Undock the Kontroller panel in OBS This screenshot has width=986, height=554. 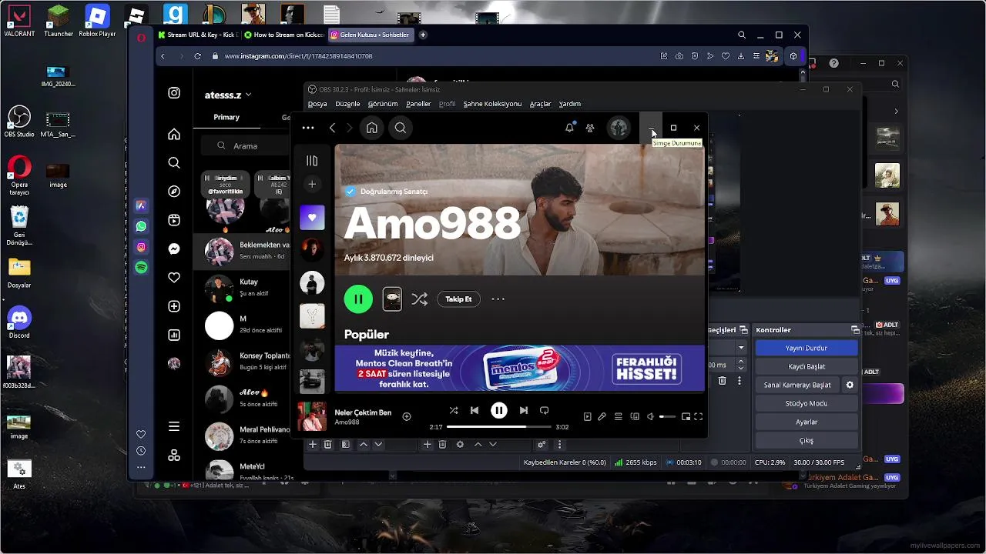pos(854,329)
